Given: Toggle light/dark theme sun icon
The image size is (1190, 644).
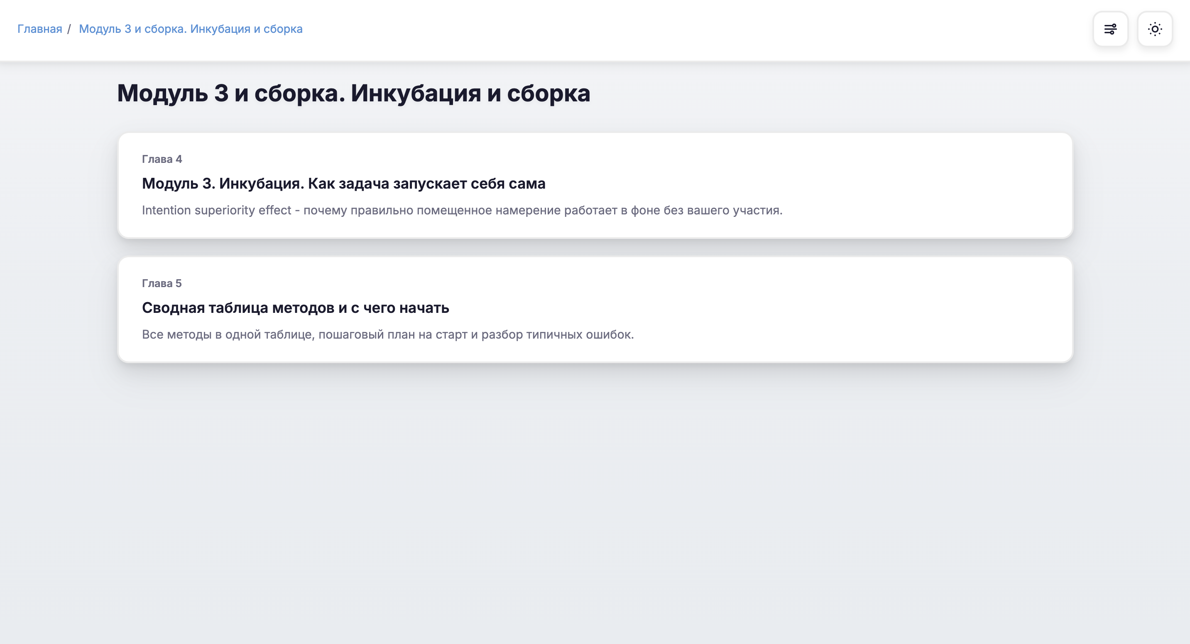Looking at the screenshot, I should pyautogui.click(x=1154, y=29).
